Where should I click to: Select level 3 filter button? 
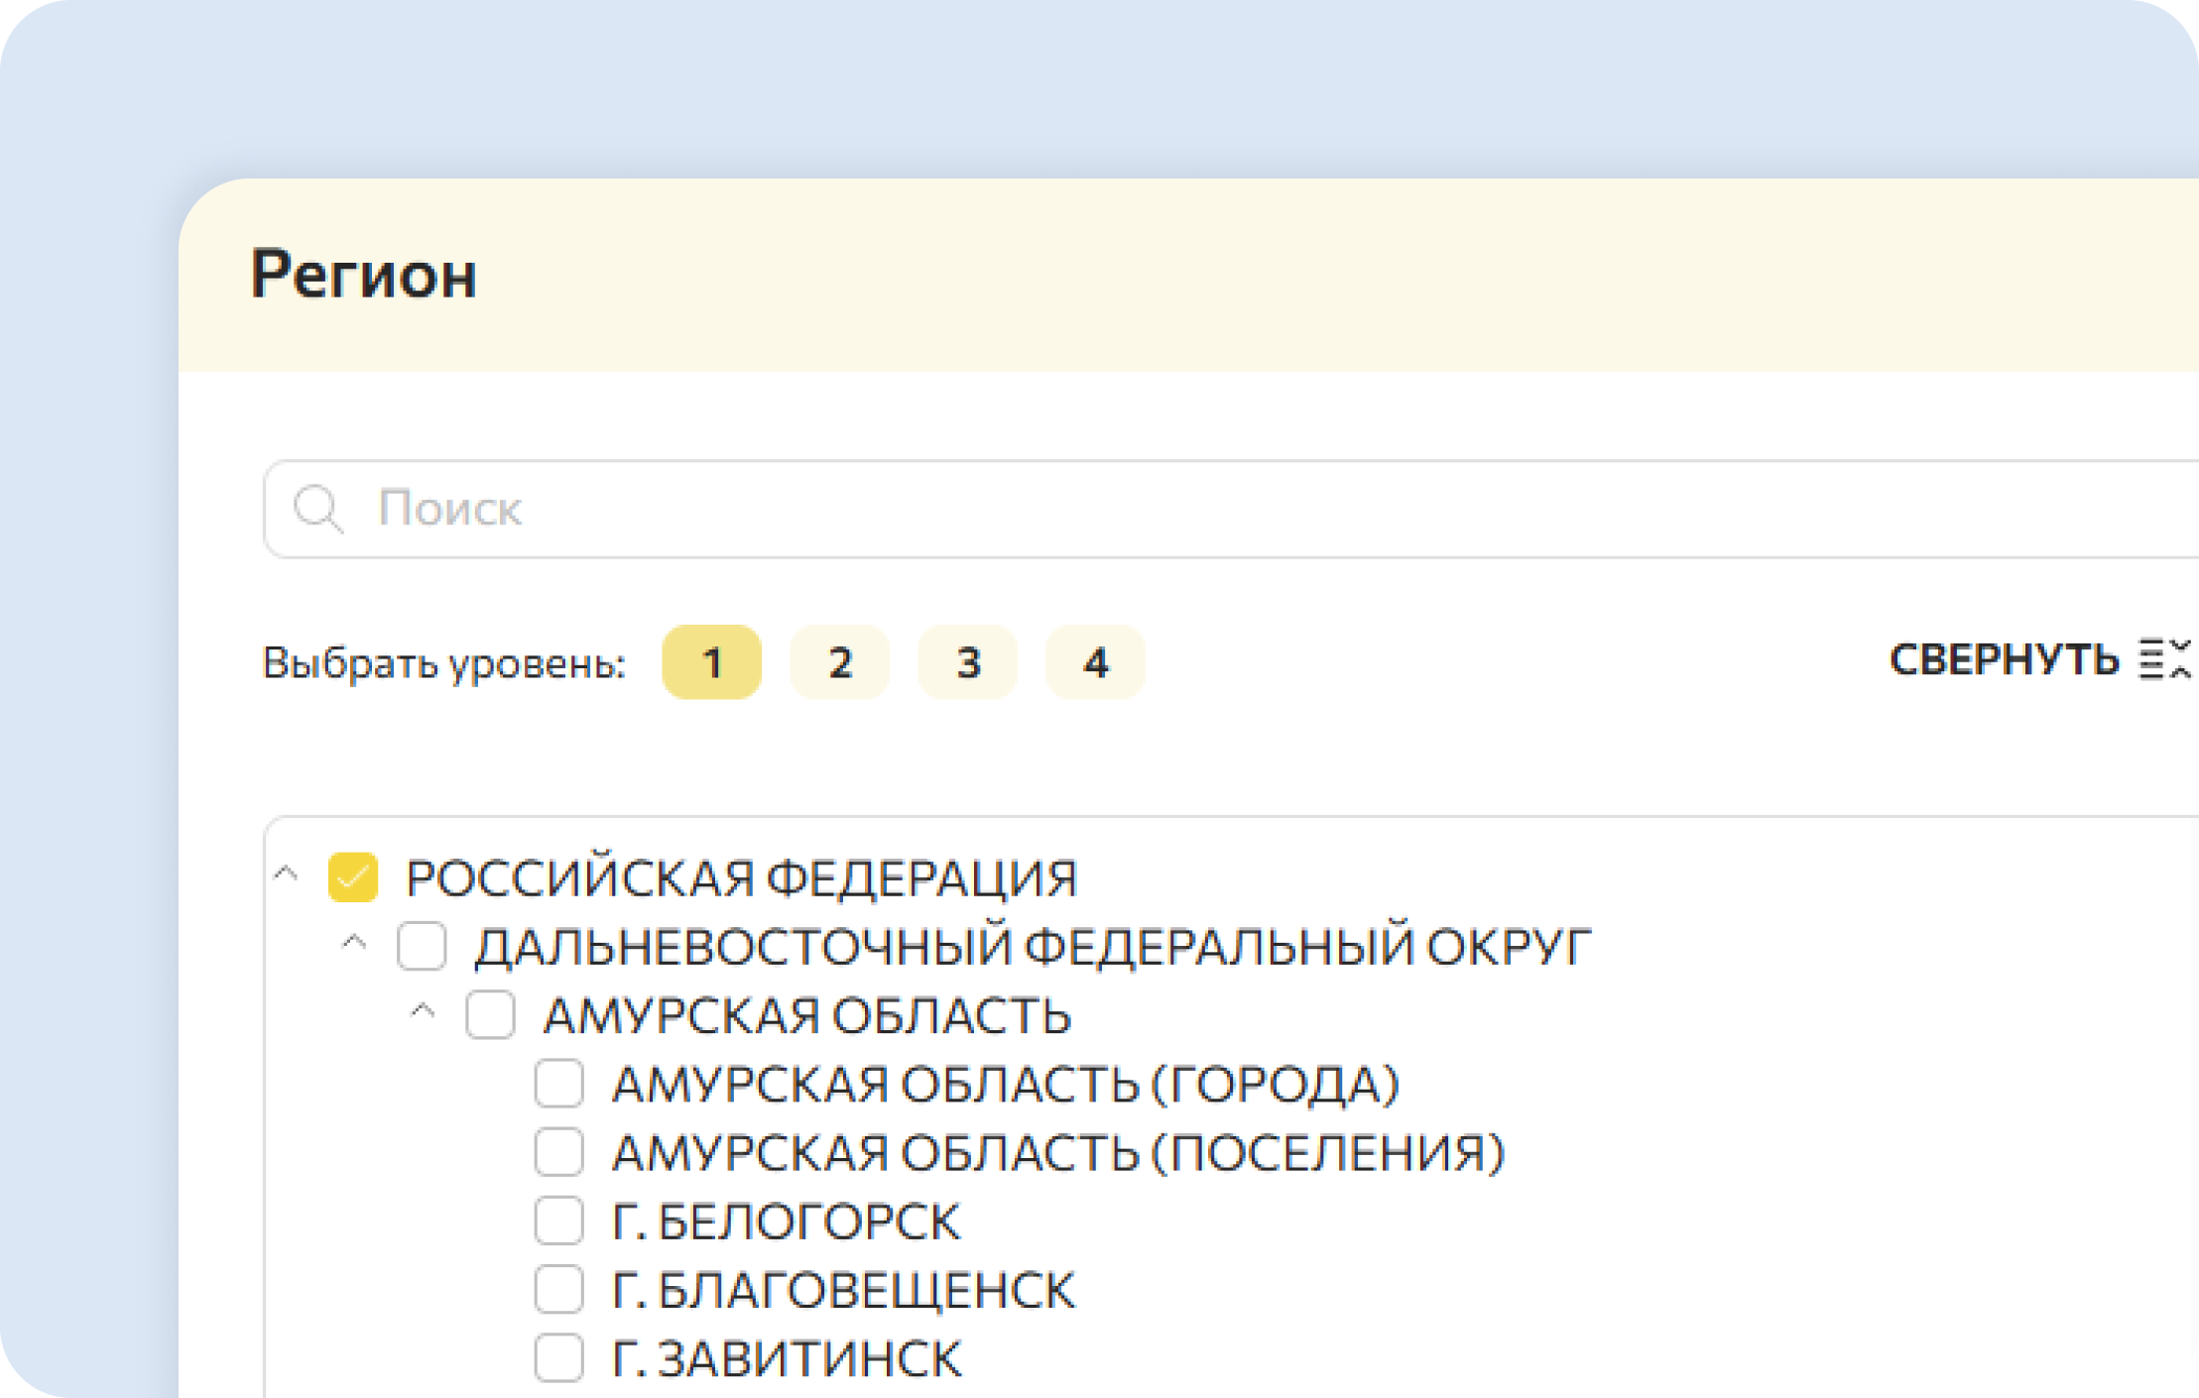pyautogui.click(x=968, y=662)
